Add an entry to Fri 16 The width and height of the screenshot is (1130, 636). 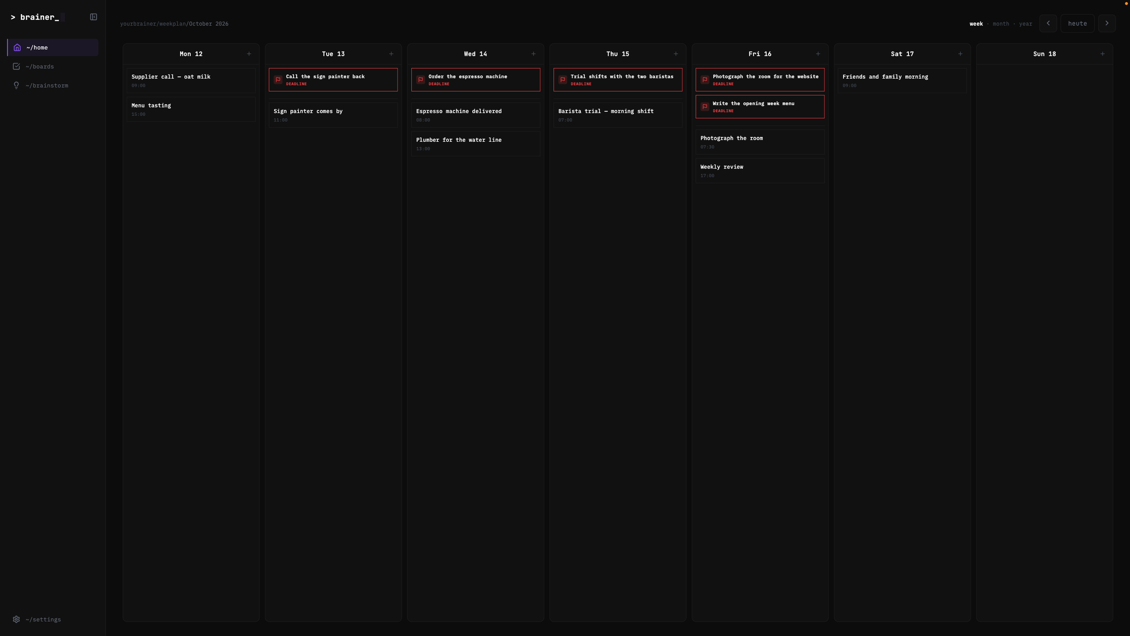pos(818,54)
